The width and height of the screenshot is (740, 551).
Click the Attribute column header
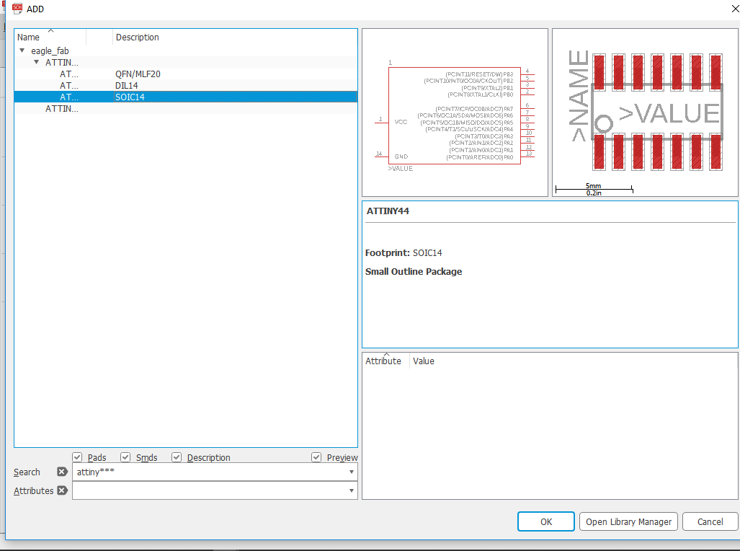(x=385, y=361)
